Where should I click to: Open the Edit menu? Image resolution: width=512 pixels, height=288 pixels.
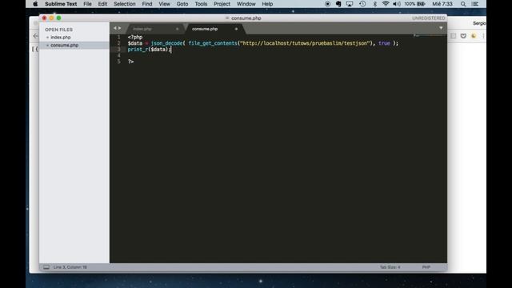coord(102,4)
